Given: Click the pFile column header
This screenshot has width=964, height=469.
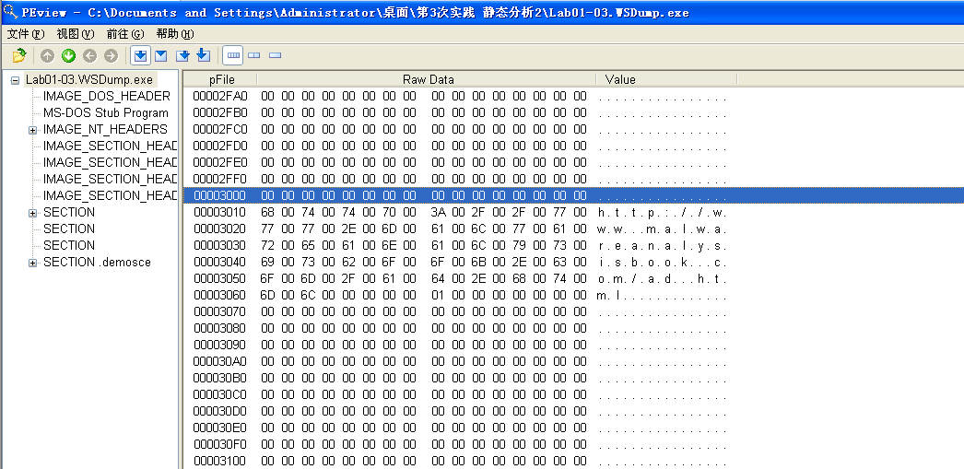Looking at the screenshot, I should [x=221, y=79].
